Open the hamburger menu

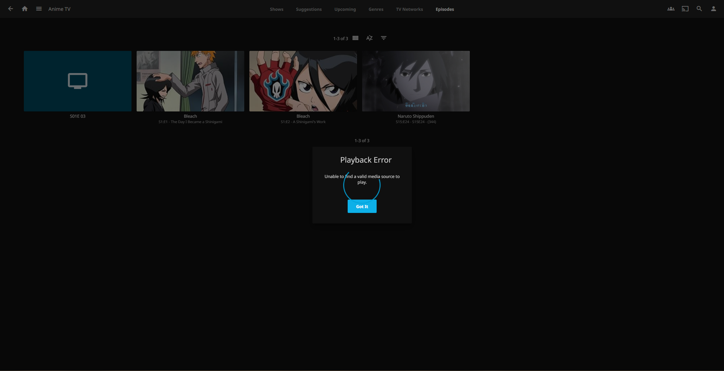point(39,9)
